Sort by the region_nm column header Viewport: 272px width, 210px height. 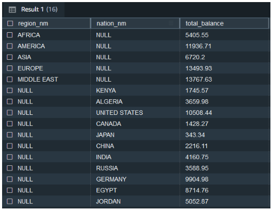33,23
